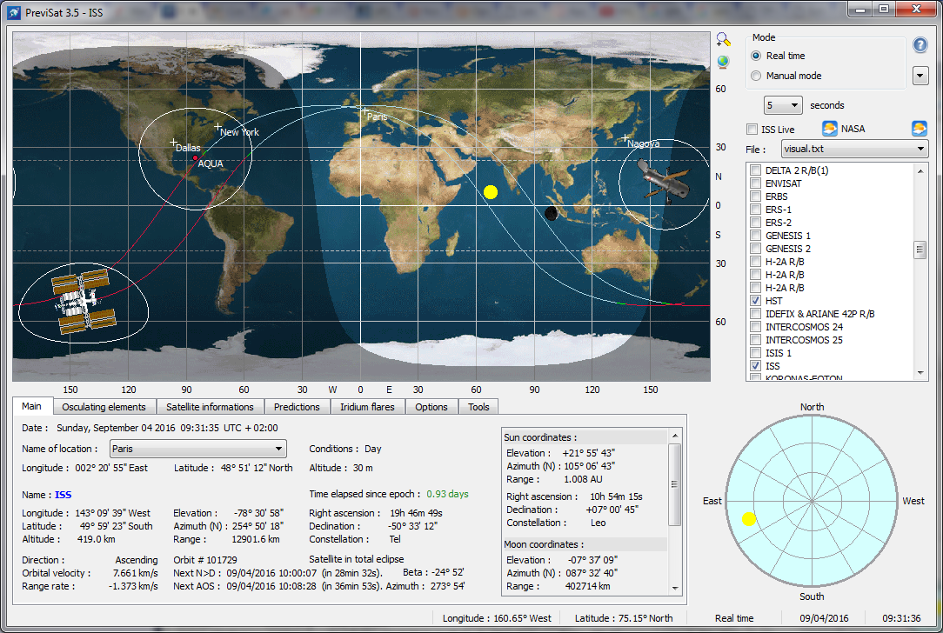Click the ERS-1 list entry
The width and height of the screenshot is (943, 633).
(x=779, y=210)
